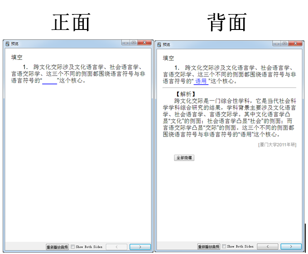This screenshot has width=308, height=254.
Task: Click the 填空 heading on the back card
Action: tap(168, 58)
